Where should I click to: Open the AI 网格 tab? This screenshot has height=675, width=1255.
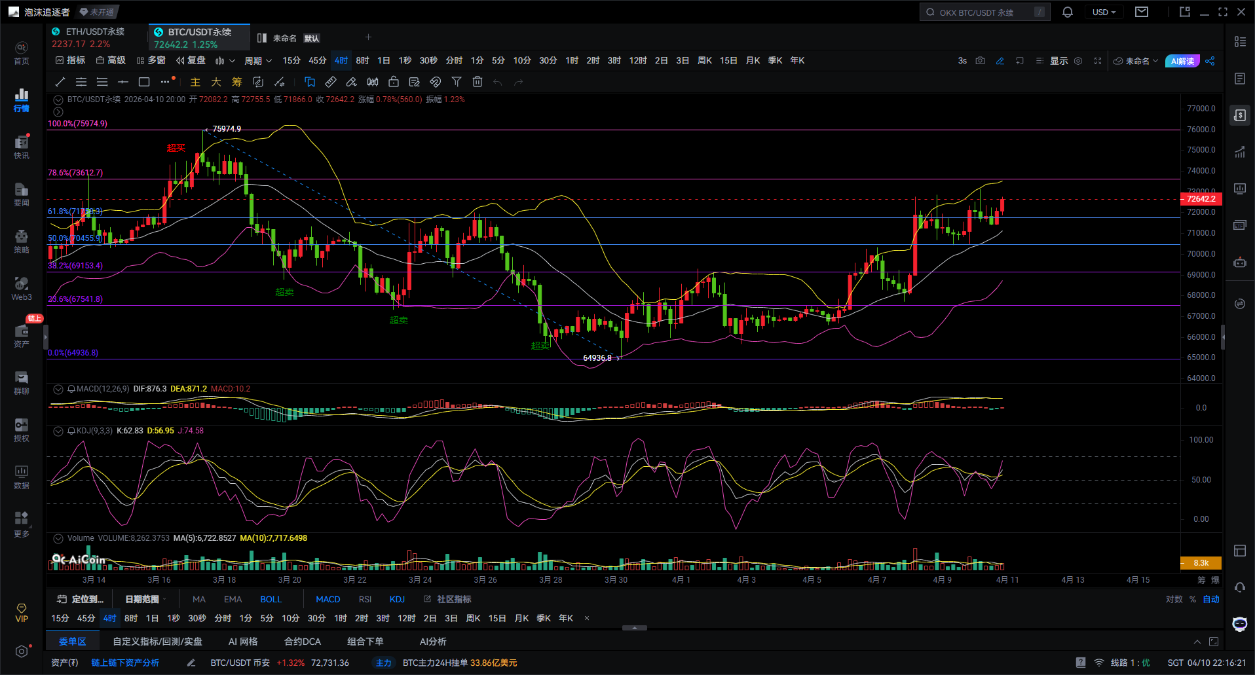coord(243,642)
